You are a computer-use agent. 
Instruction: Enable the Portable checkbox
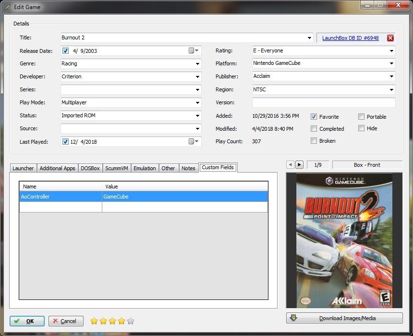tap(361, 117)
